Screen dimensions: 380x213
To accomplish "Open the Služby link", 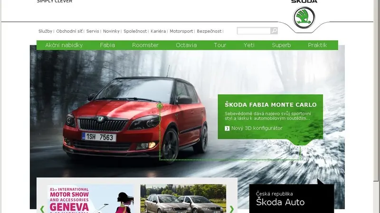I will (x=45, y=31).
